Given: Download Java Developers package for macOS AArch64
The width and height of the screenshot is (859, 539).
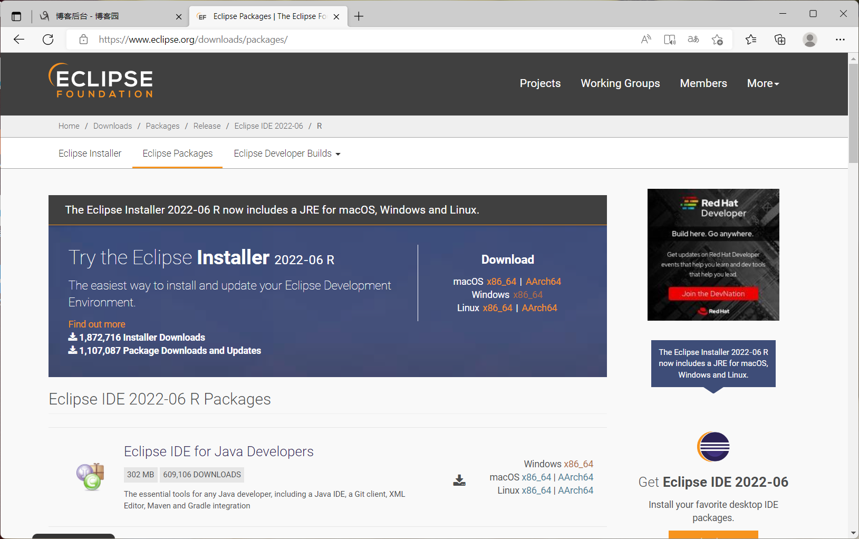Looking at the screenshot, I should [x=576, y=477].
